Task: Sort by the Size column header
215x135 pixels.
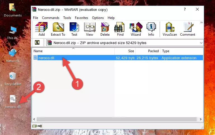Action: point(125,51)
